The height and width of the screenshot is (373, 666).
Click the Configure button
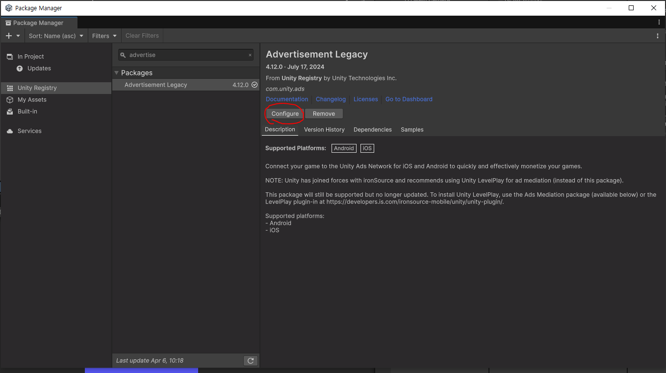(x=285, y=114)
